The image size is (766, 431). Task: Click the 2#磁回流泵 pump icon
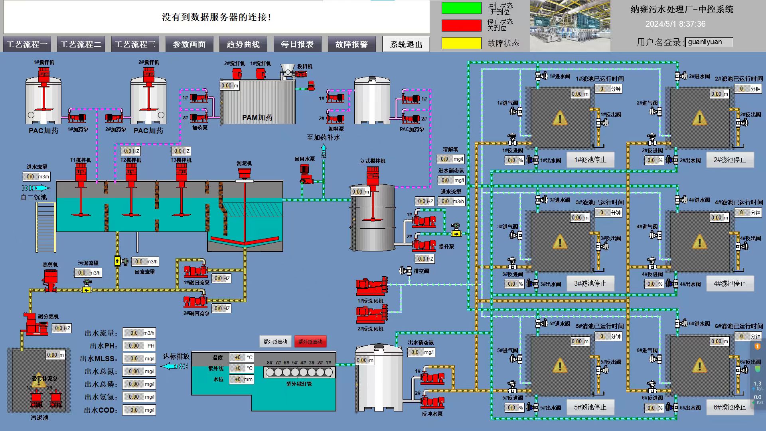click(195, 301)
